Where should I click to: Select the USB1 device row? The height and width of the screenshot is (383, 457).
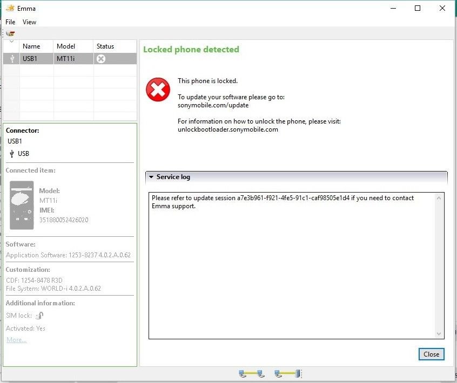click(x=70, y=58)
